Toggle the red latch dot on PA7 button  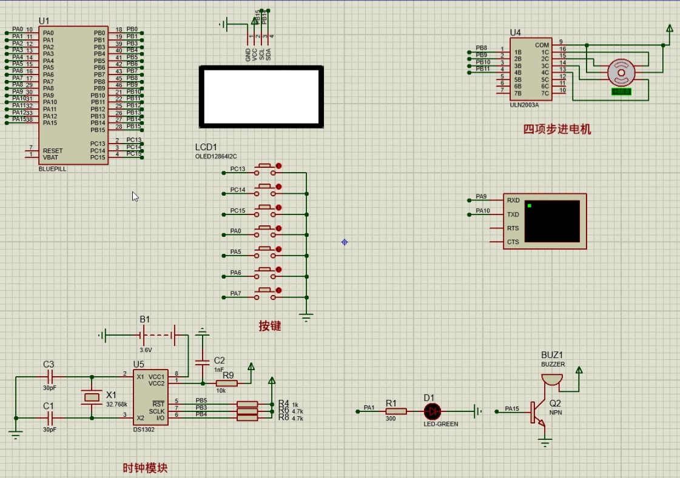[279, 290]
